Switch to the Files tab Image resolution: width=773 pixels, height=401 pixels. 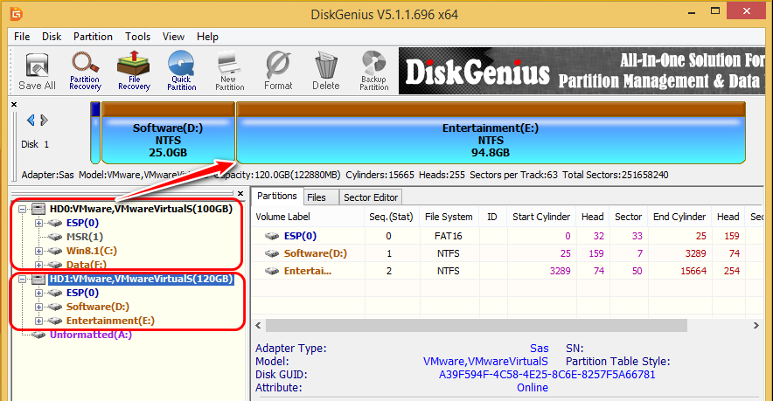(x=317, y=197)
